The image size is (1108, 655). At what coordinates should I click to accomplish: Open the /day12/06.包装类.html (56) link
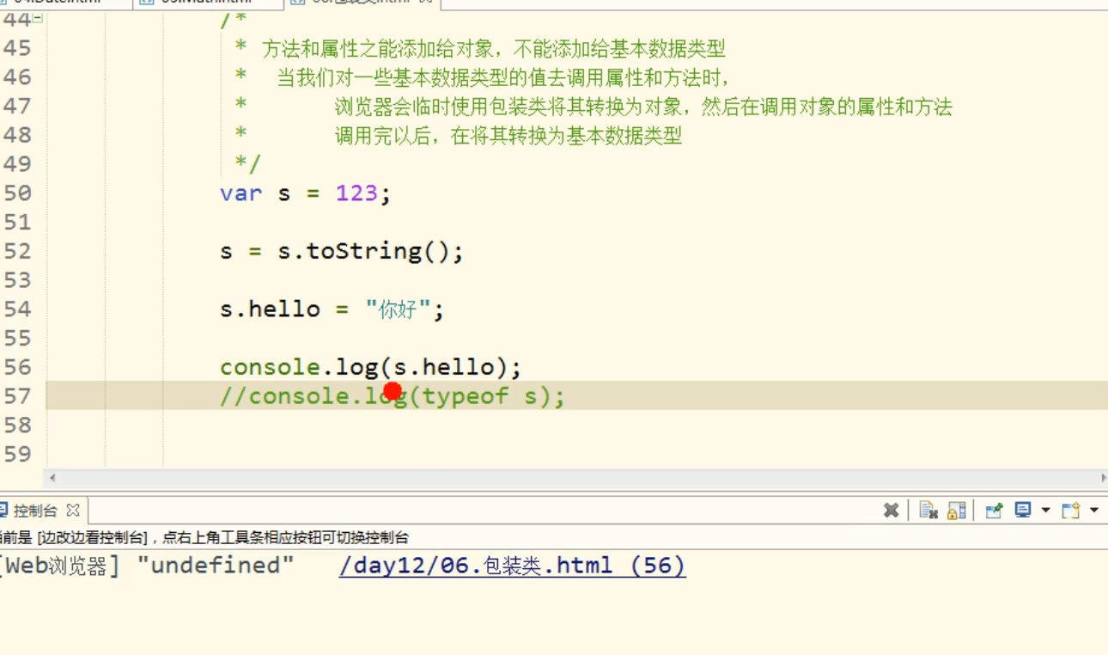[x=512, y=566]
